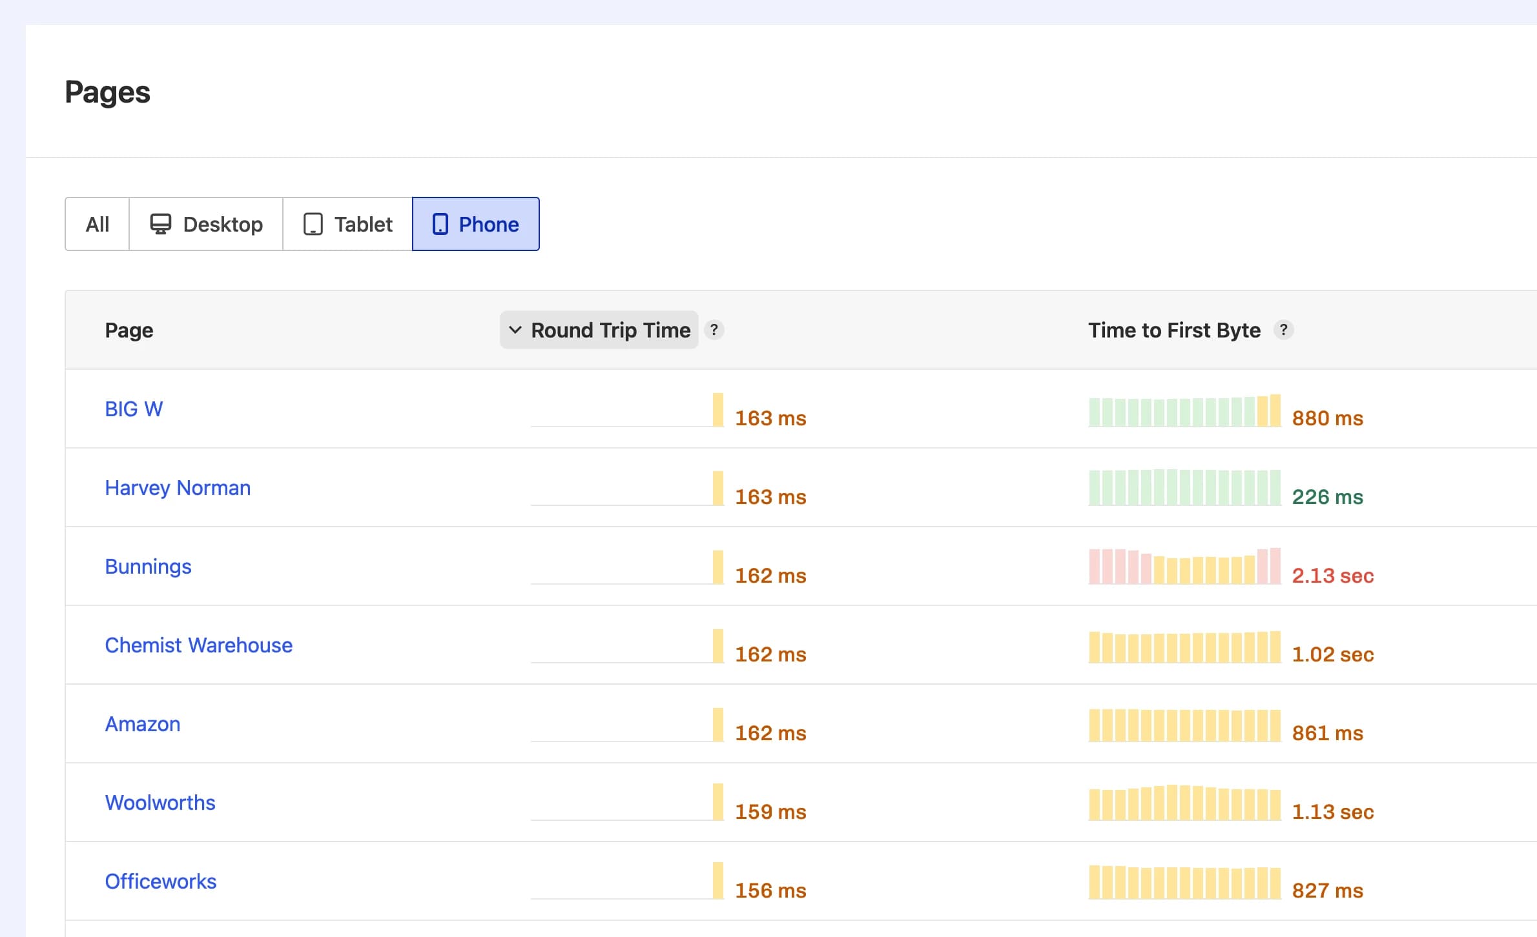Click the Desktop monitor icon in device filter
The image size is (1537, 937).
click(160, 224)
